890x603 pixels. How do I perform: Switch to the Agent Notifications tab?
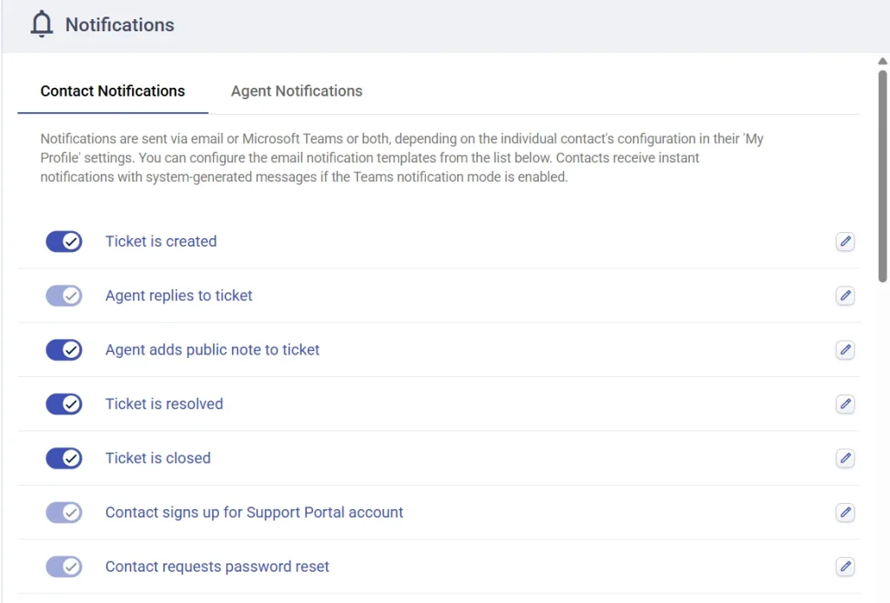296,90
